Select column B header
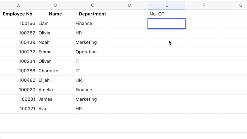247x139 pixels. click(55, 5)
